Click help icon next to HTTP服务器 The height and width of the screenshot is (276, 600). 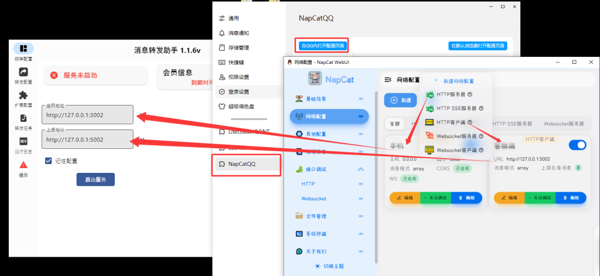[470, 94]
